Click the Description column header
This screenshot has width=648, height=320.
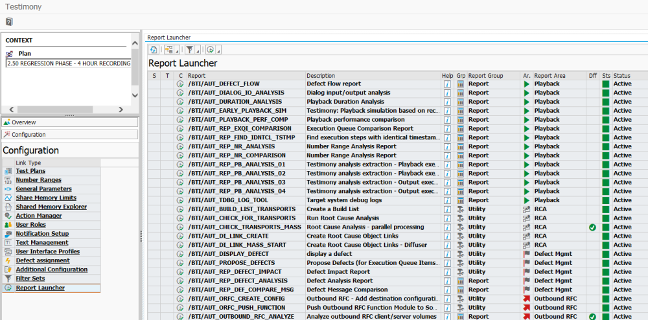(x=373, y=76)
